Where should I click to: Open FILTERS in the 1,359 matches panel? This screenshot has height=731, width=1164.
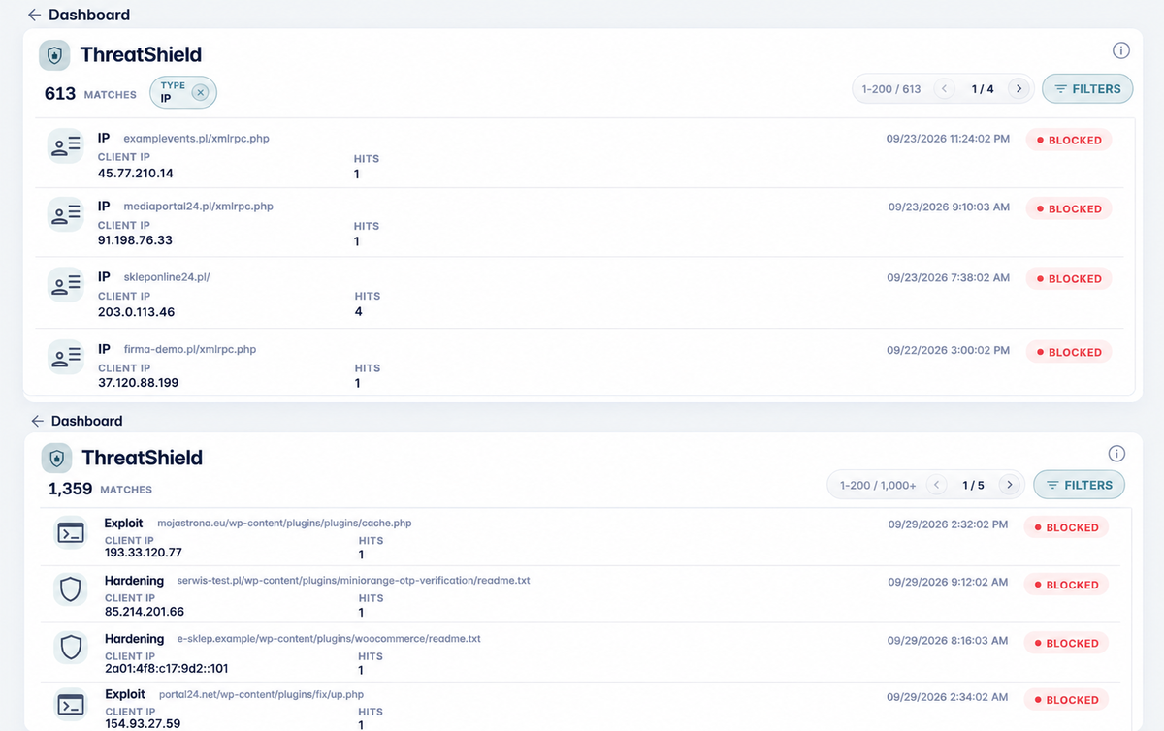[x=1080, y=485]
